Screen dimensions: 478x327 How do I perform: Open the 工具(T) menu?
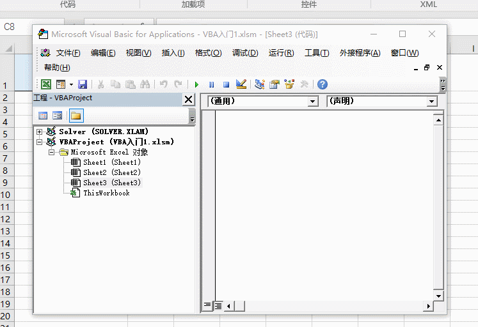pos(317,53)
